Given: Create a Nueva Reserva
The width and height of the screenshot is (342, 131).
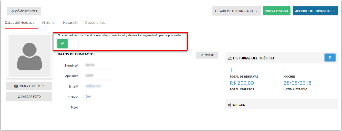Looking at the screenshot, I should point(277,11).
